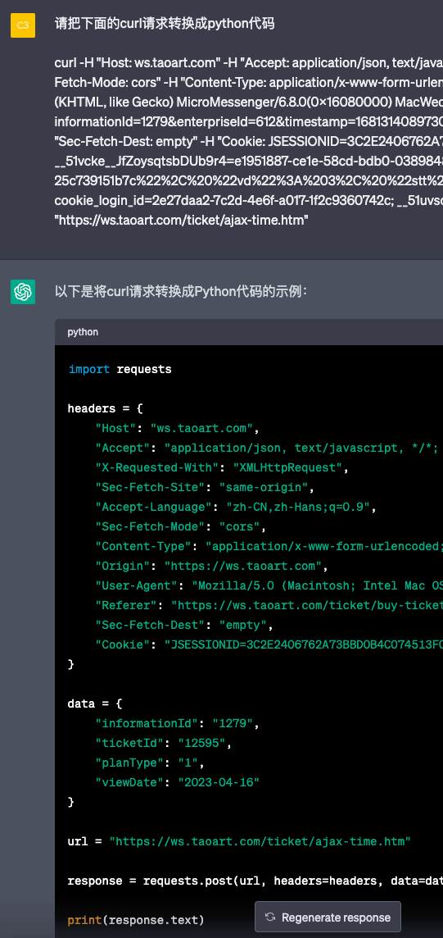Screen dimensions: 443x938
Task: Click the requests.post response line
Action: [255, 881]
